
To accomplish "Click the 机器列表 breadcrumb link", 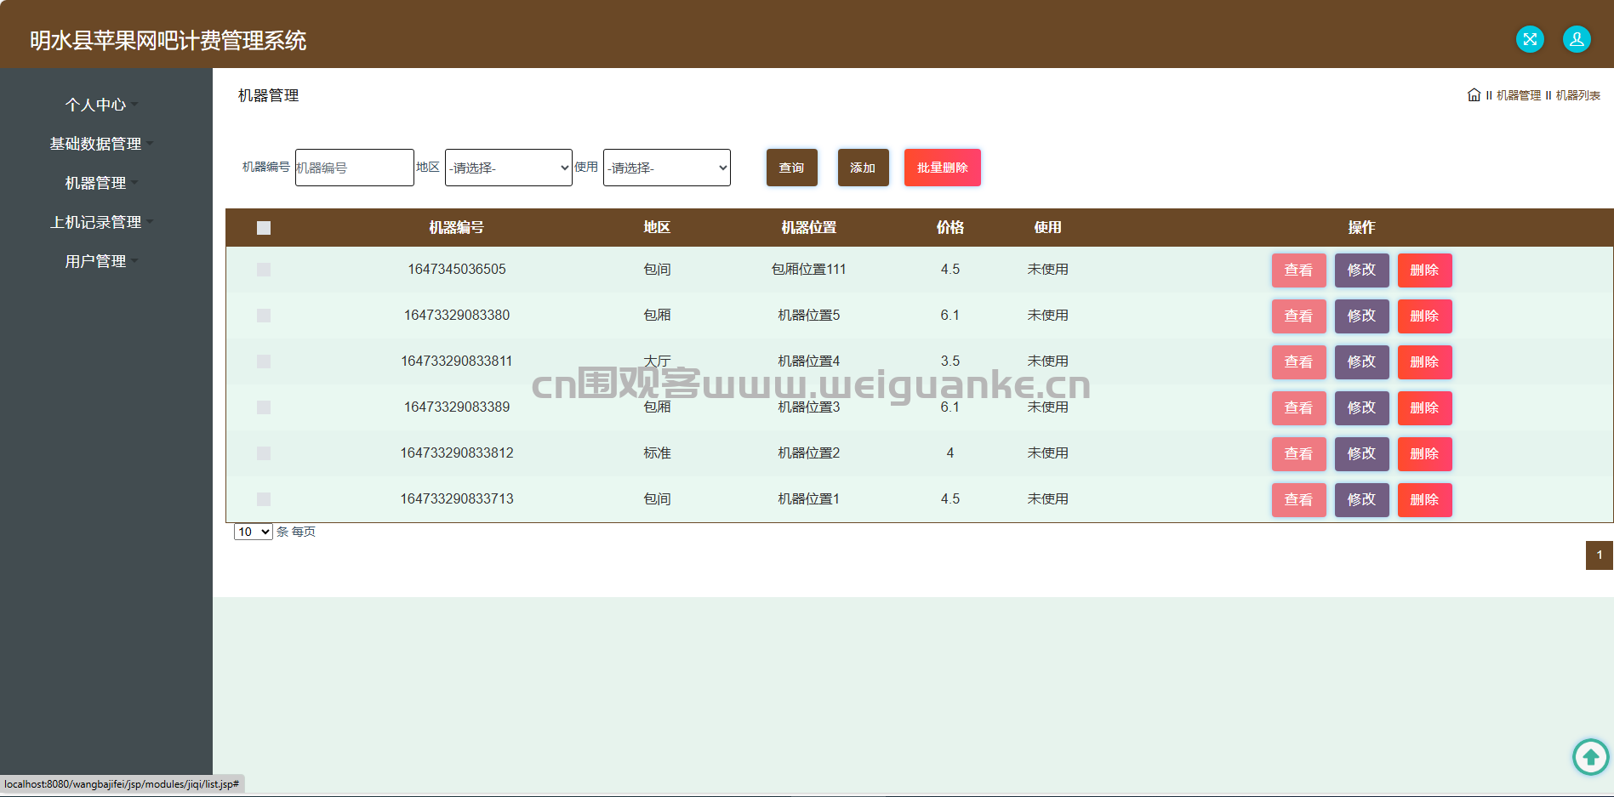I will [1578, 95].
